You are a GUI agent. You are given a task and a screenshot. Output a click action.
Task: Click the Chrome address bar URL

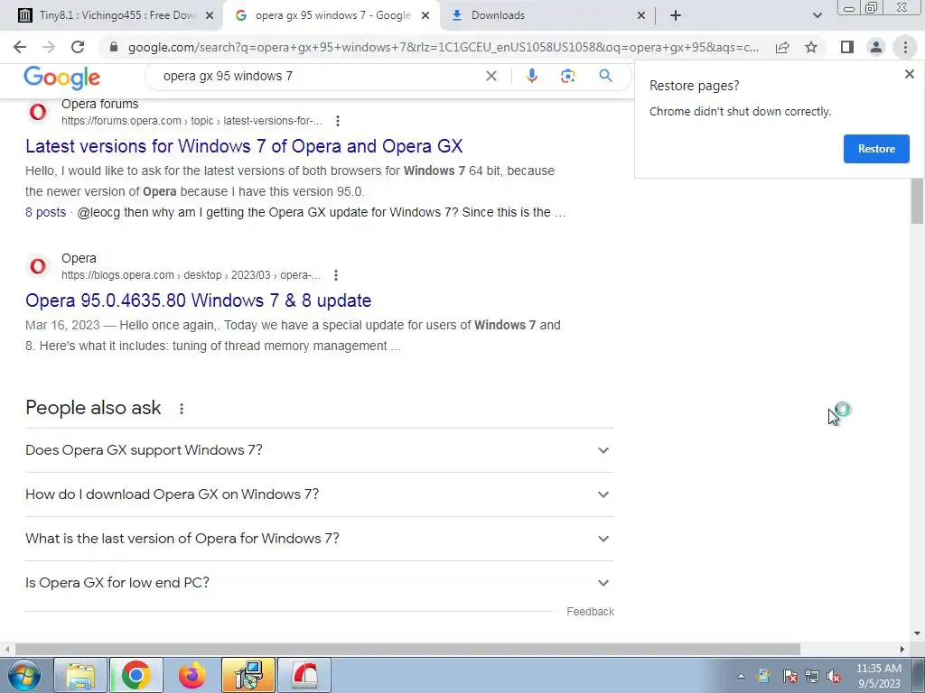point(443,47)
